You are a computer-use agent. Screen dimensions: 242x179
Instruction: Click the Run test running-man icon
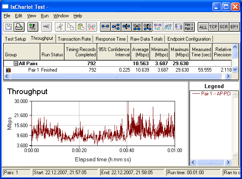tap(33, 27)
